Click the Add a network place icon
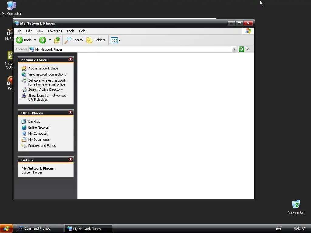Screen dimensions: 311x233 pyautogui.click(x=24, y=68)
